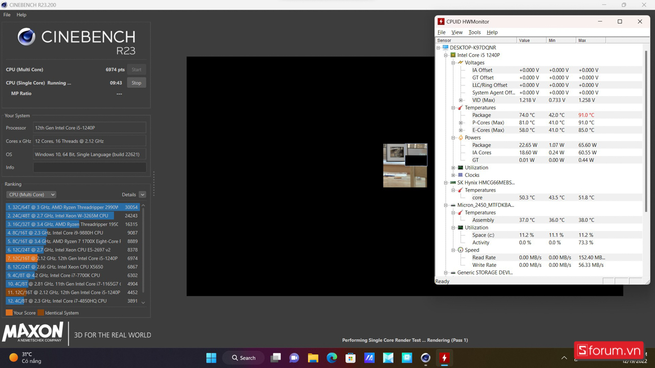The image size is (655, 368).
Task: Click the DESKTOP-K97DQNR computer icon
Action: pos(445,48)
